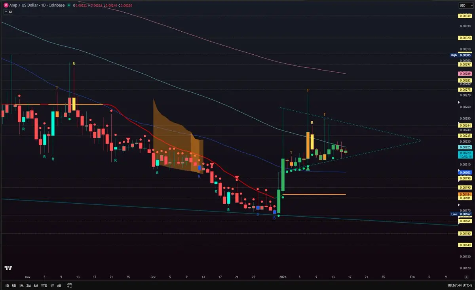This screenshot has width=475, height=290.
Task: Click the yellow 0.00275 price label
Action: click(x=465, y=90)
